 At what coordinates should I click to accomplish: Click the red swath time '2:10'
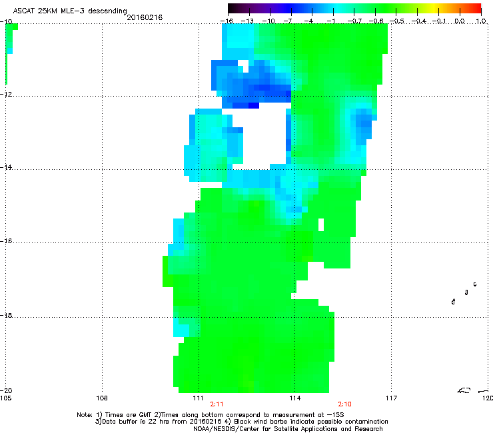tap(344, 404)
